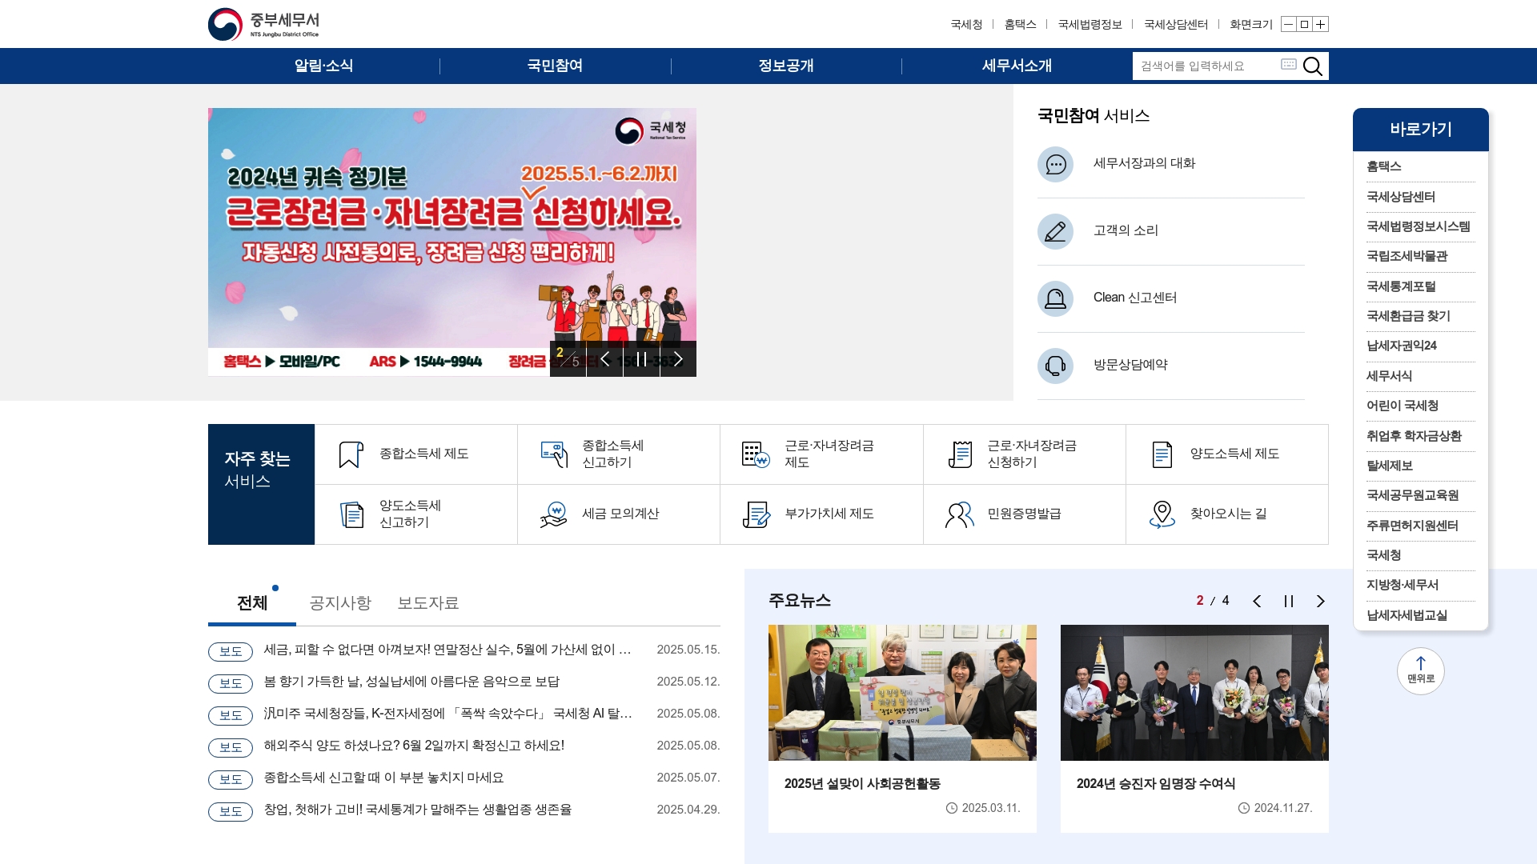1537x864 pixels.
Task: Open the 2025년 설맞이 사회공헌활동 news photo
Action: (x=902, y=693)
